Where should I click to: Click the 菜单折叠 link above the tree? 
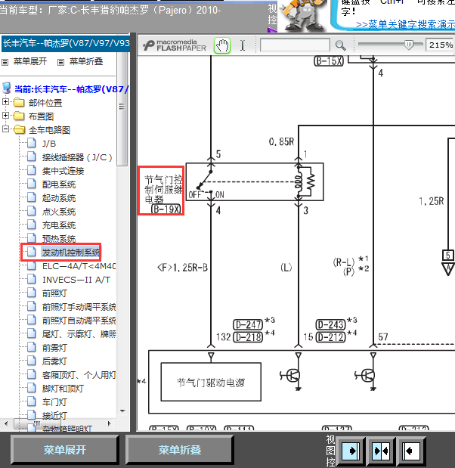[86, 61]
